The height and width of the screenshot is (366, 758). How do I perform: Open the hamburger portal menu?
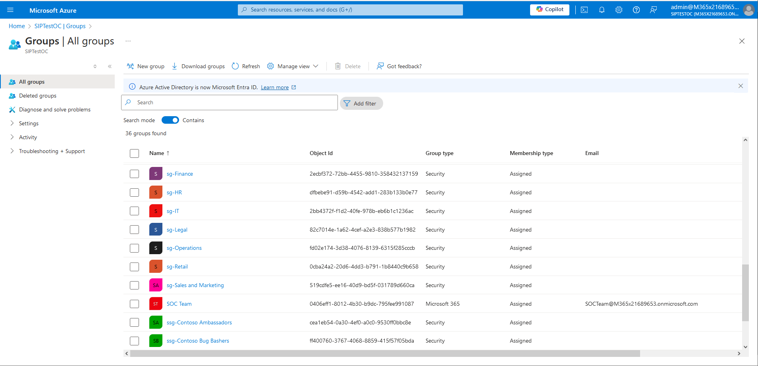(10, 10)
